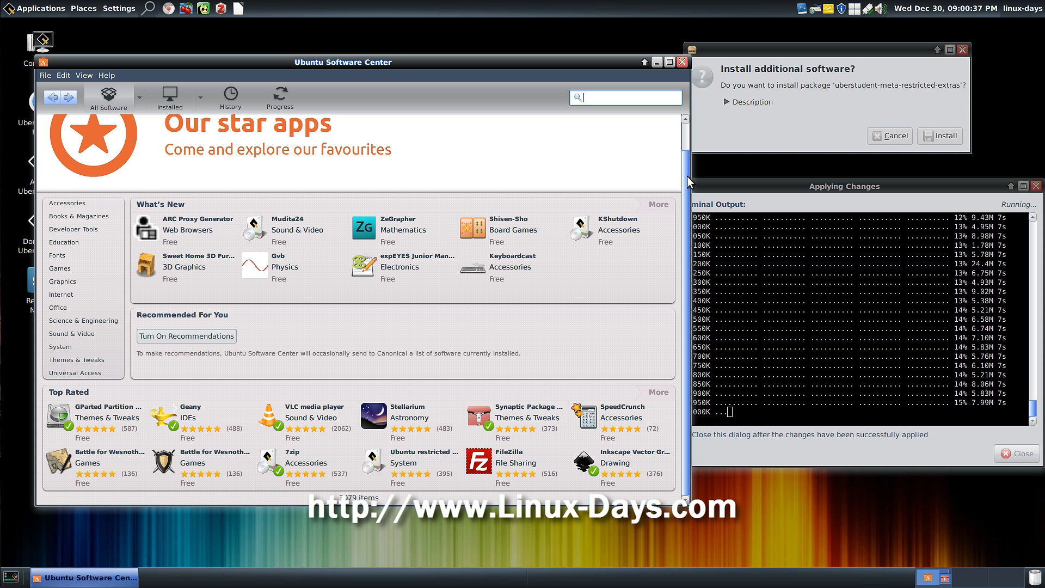The image size is (1045, 588).
Task: Select the Science & Engineering category
Action: click(x=83, y=321)
